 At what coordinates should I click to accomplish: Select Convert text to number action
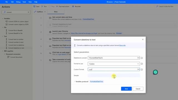click(x=16, y=39)
